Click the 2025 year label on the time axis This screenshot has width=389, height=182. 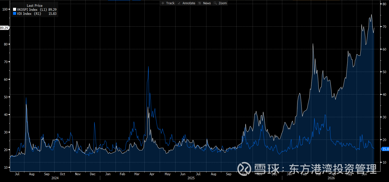coord(191,178)
